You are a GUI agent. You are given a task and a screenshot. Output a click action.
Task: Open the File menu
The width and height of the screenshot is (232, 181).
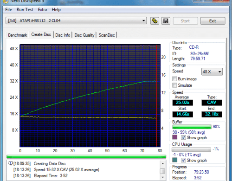8,10
